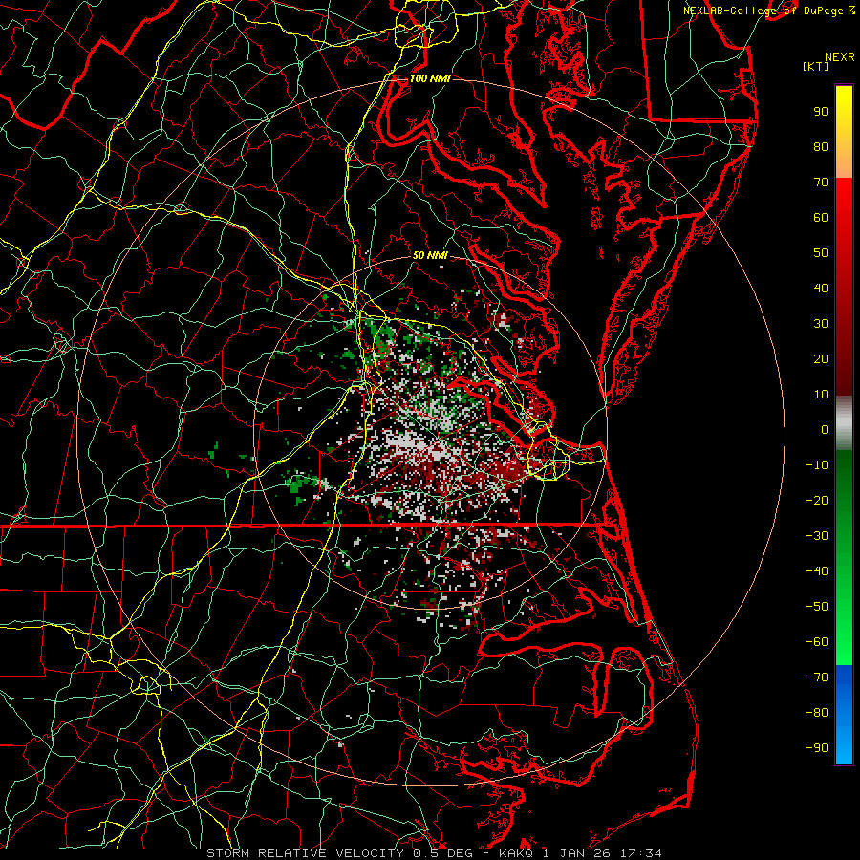
Task: Click the -60 knot label on the scale
Action: (x=817, y=642)
